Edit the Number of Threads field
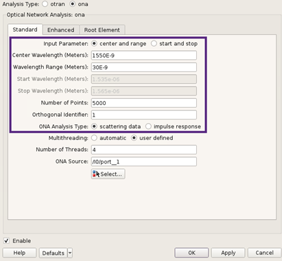The image size is (282, 261). (x=144, y=150)
